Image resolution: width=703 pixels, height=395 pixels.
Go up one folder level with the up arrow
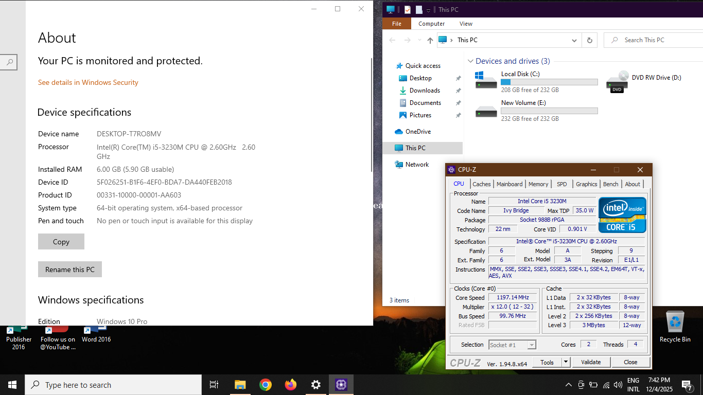[x=430, y=40]
